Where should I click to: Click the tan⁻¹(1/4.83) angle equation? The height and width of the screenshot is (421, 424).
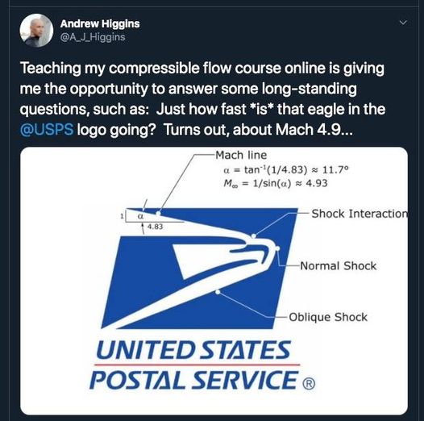286,169
